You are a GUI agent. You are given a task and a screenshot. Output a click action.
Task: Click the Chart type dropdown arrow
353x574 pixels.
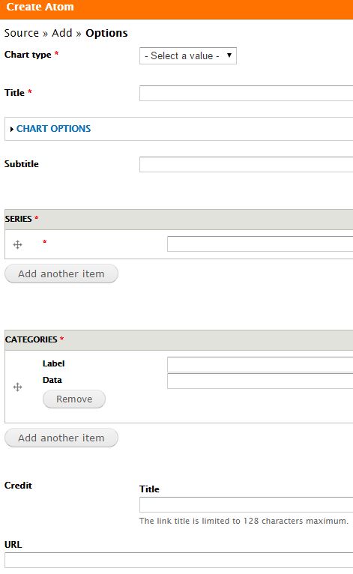pyautogui.click(x=229, y=55)
